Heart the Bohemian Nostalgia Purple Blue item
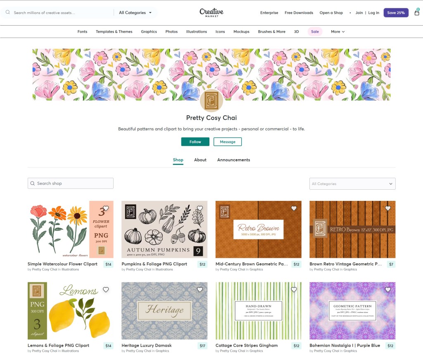Image resolution: width=423 pixels, height=353 pixels. 388,290
